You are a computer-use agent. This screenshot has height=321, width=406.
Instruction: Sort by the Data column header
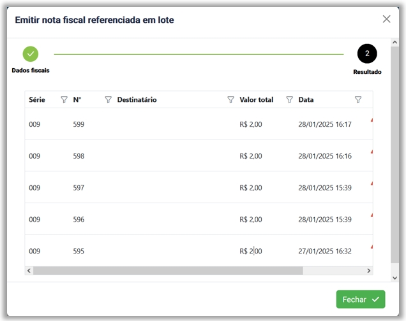point(306,100)
